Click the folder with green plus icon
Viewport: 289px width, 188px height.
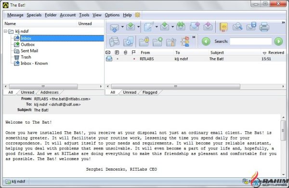[158, 41]
